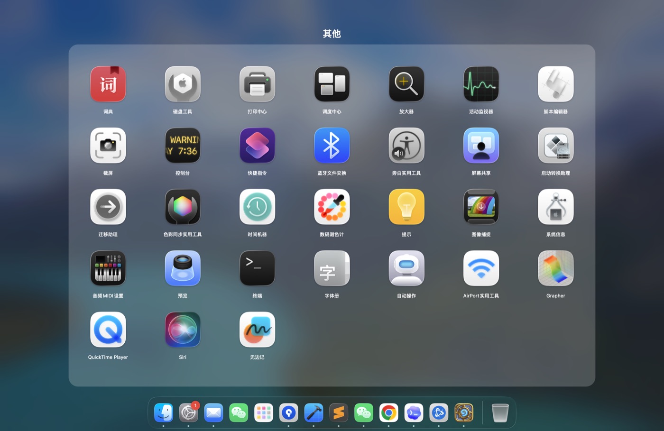Launch the Grapher app

(x=556, y=268)
